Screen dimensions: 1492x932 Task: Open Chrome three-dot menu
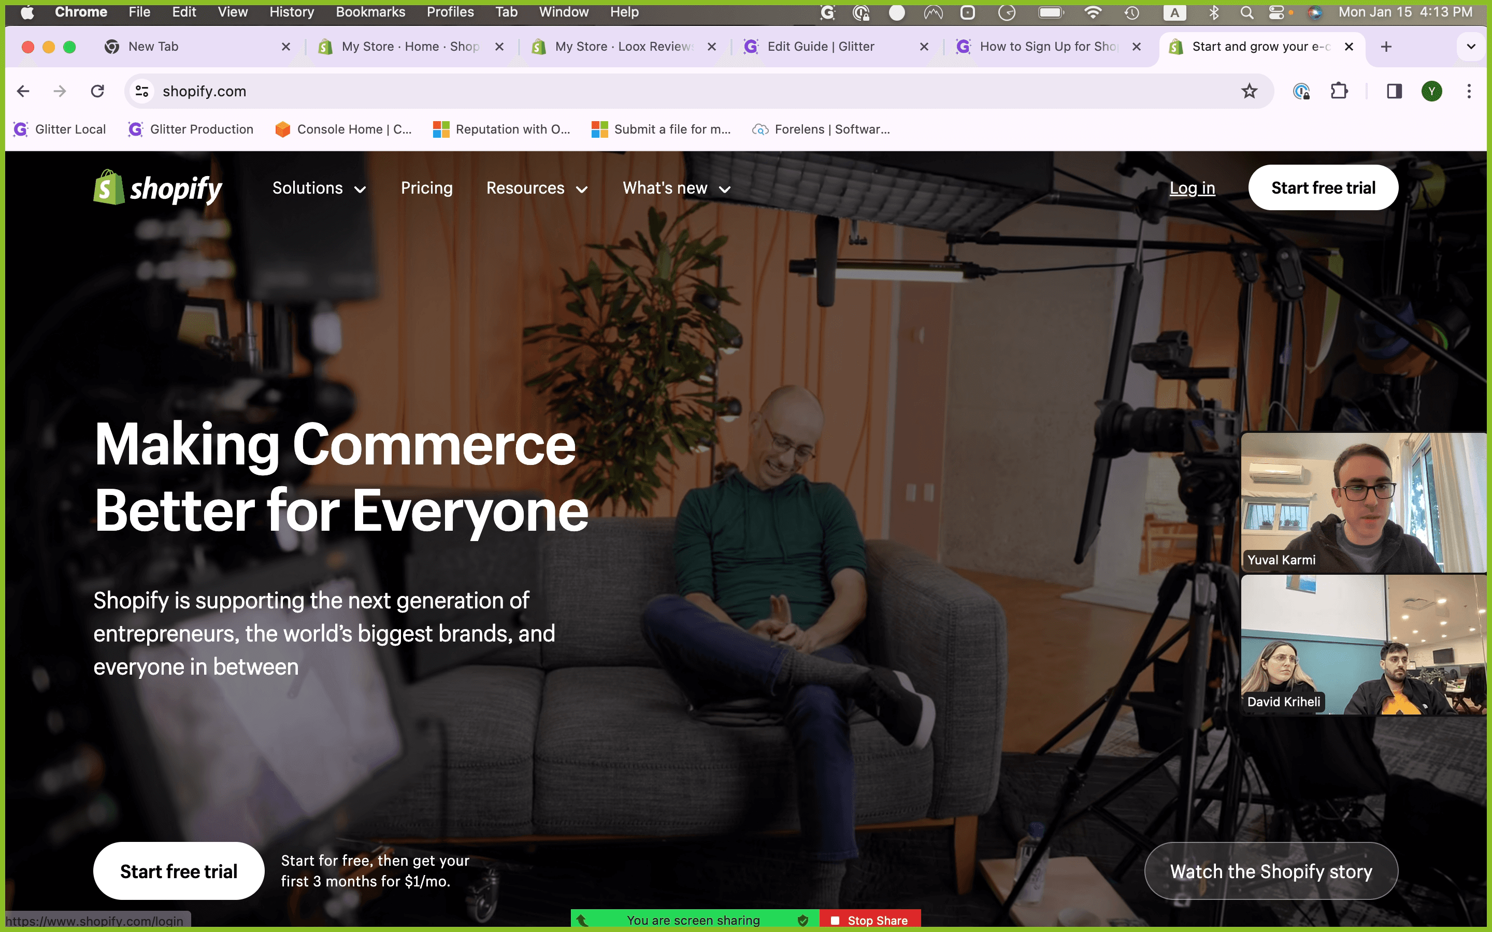[x=1469, y=91]
